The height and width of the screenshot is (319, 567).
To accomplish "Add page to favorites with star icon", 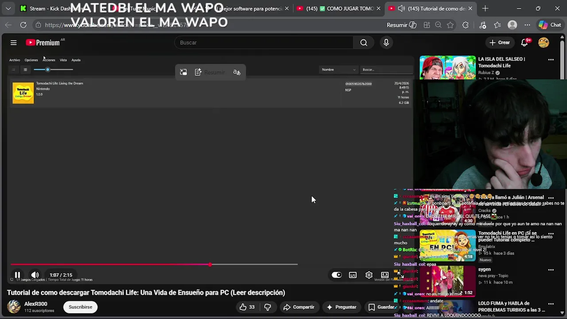I will tap(450, 25).
